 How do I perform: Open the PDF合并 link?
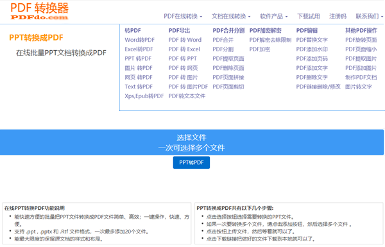pyautogui.click(x=223, y=40)
